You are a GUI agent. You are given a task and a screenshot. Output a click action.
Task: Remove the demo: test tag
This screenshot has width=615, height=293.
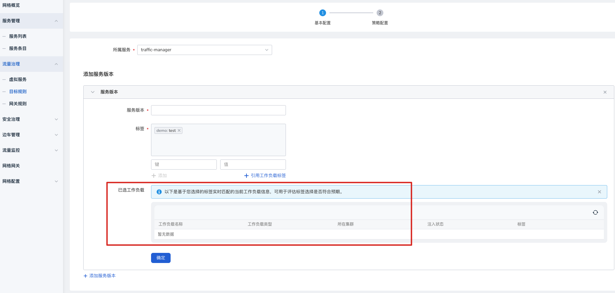pyautogui.click(x=179, y=130)
